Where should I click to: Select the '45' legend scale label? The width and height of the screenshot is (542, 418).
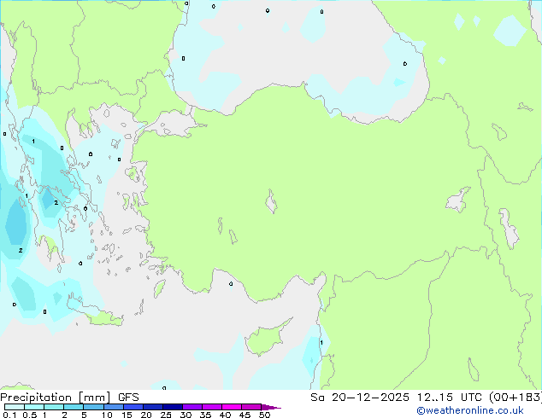[244, 415]
